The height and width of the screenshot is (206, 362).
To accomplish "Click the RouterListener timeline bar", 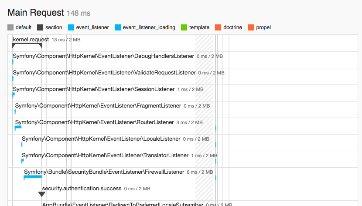I will (18, 128).
